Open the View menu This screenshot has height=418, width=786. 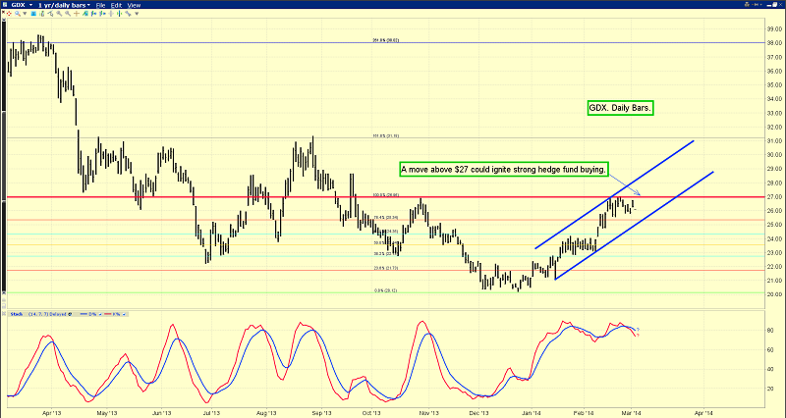coord(134,5)
